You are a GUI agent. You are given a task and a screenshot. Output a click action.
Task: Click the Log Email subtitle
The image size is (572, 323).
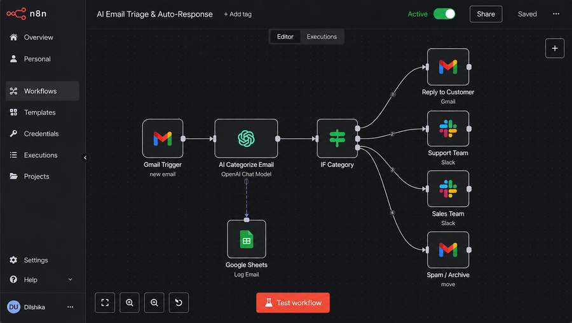pyautogui.click(x=247, y=275)
